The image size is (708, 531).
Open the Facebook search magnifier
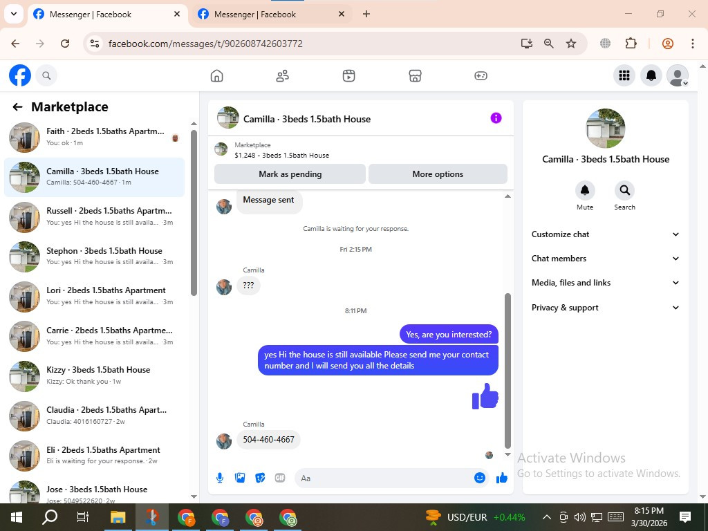click(x=46, y=75)
